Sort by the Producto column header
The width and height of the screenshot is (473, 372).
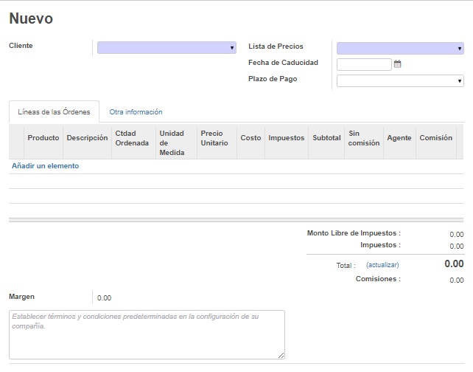tap(43, 138)
